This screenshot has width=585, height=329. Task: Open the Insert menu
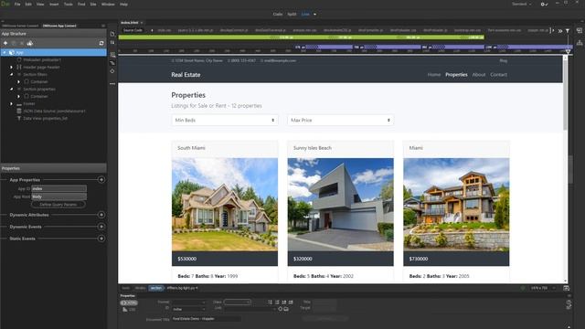(x=54, y=4)
